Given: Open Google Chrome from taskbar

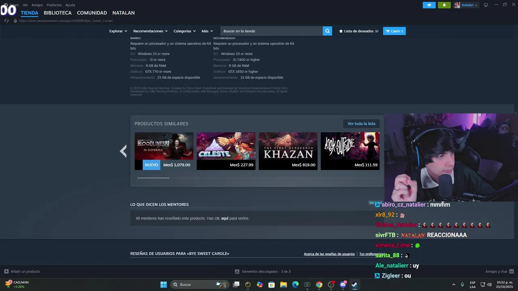Looking at the screenshot, I should [x=319, y=285].
